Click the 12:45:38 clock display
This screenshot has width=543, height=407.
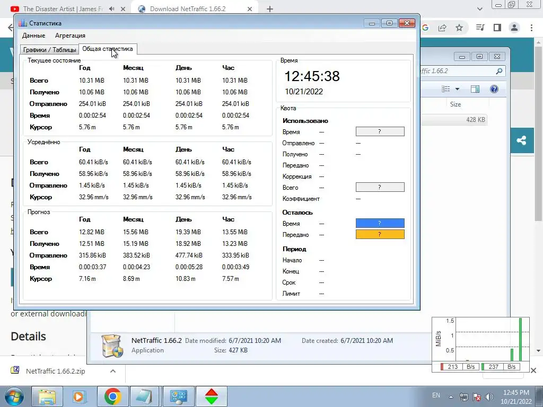(312, 76)
